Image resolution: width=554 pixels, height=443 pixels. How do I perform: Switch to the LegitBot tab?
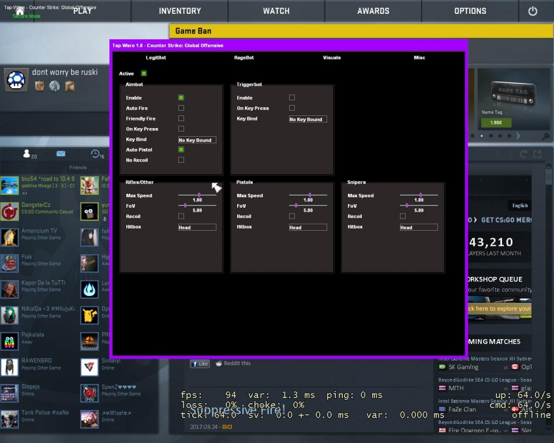156,58
